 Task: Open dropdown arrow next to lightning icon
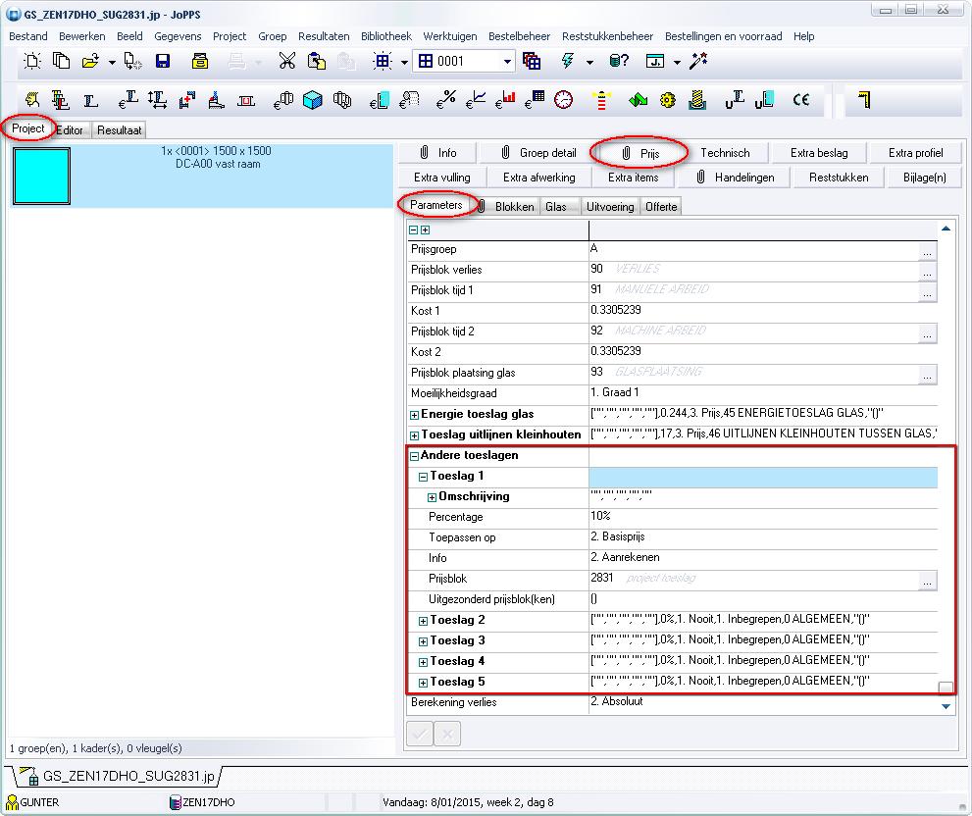[x=589, y=62]
